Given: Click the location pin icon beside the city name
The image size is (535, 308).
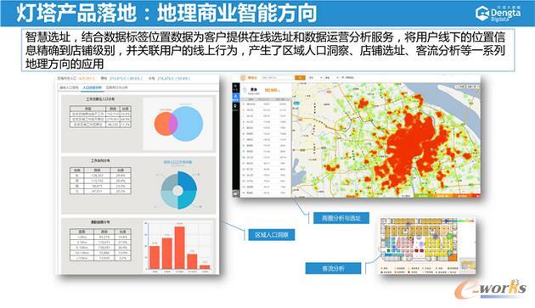Looking at the screenshot, I should 245,90.
